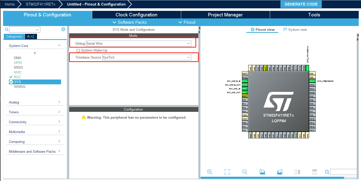Open the Project Manager tab

click(225, 15)
